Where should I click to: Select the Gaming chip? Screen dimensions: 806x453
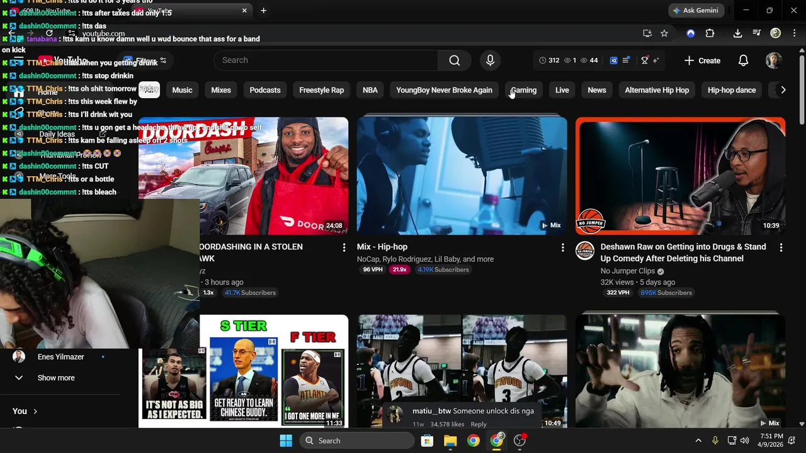point(524,90)
